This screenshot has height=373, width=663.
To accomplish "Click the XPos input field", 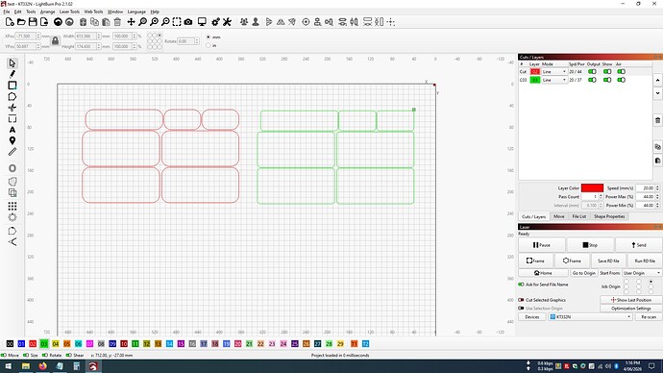I will coord(25,36).
